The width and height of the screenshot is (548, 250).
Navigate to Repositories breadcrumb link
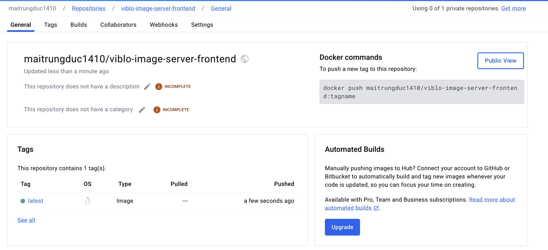coord(89,8)
